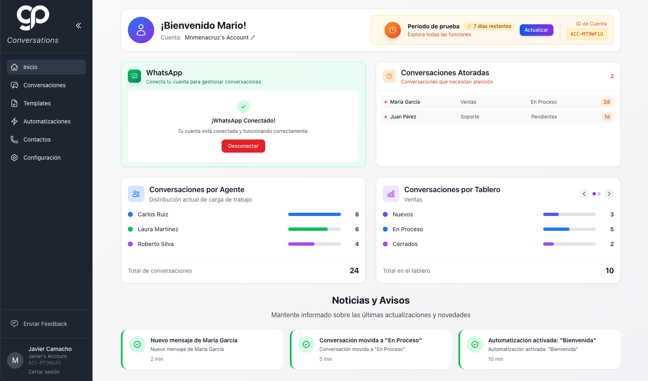This screenshot has width=648, height=381.
Task: Click the account ID ACC-MT9WF1U badge
Action: pos(587,34)
